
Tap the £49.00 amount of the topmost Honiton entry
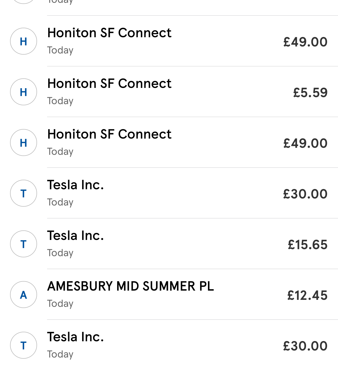coord(305,42)
